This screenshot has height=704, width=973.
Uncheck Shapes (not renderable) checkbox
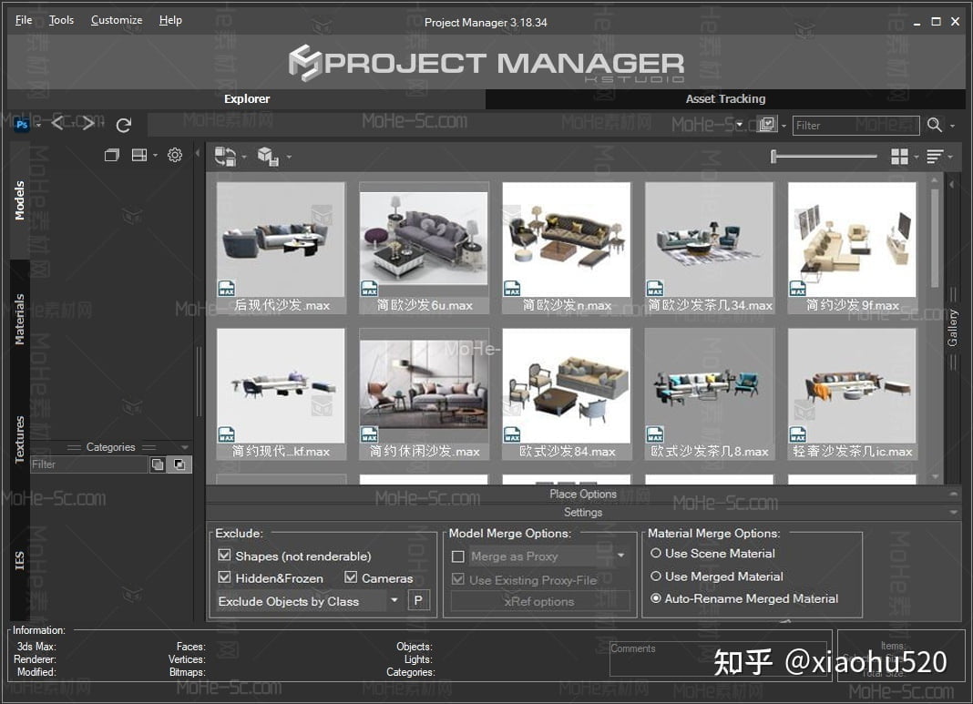(x=224, y=556)
